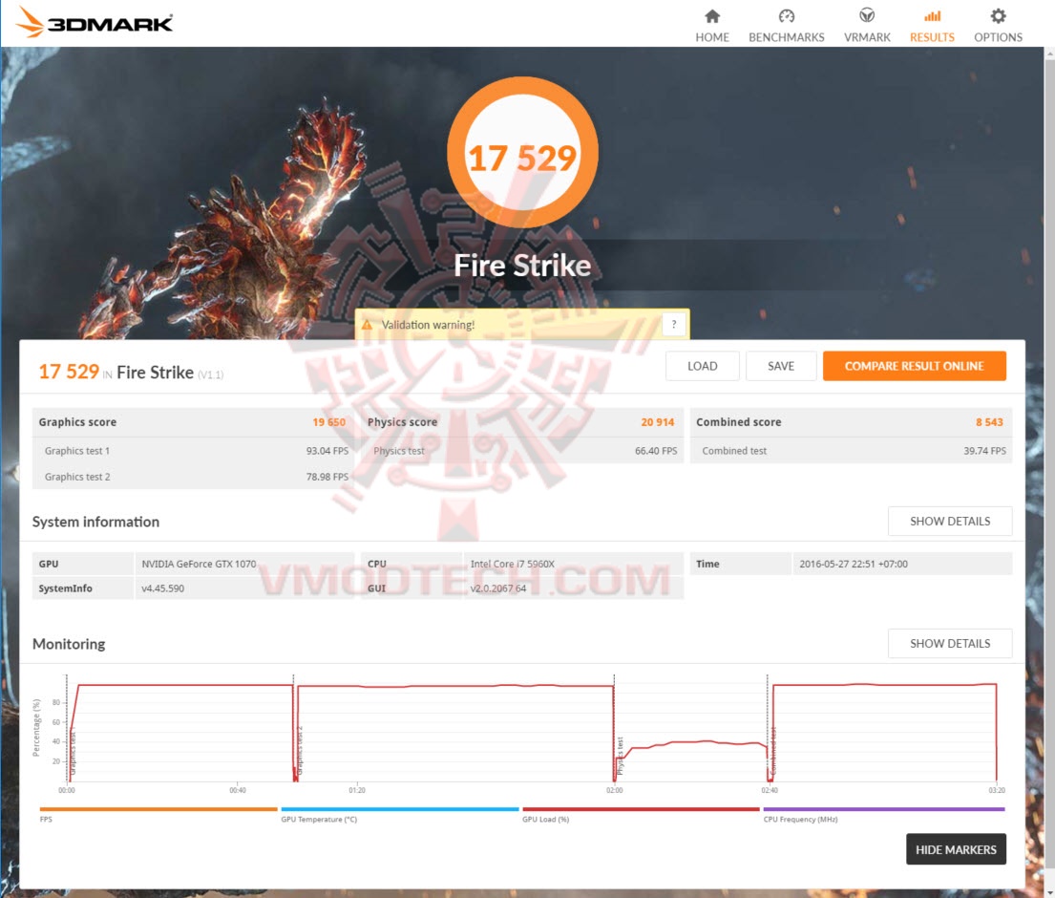Screen dimensions: 1055x898
Task: Click the HIDE MARKERS button
Action: 956,849
